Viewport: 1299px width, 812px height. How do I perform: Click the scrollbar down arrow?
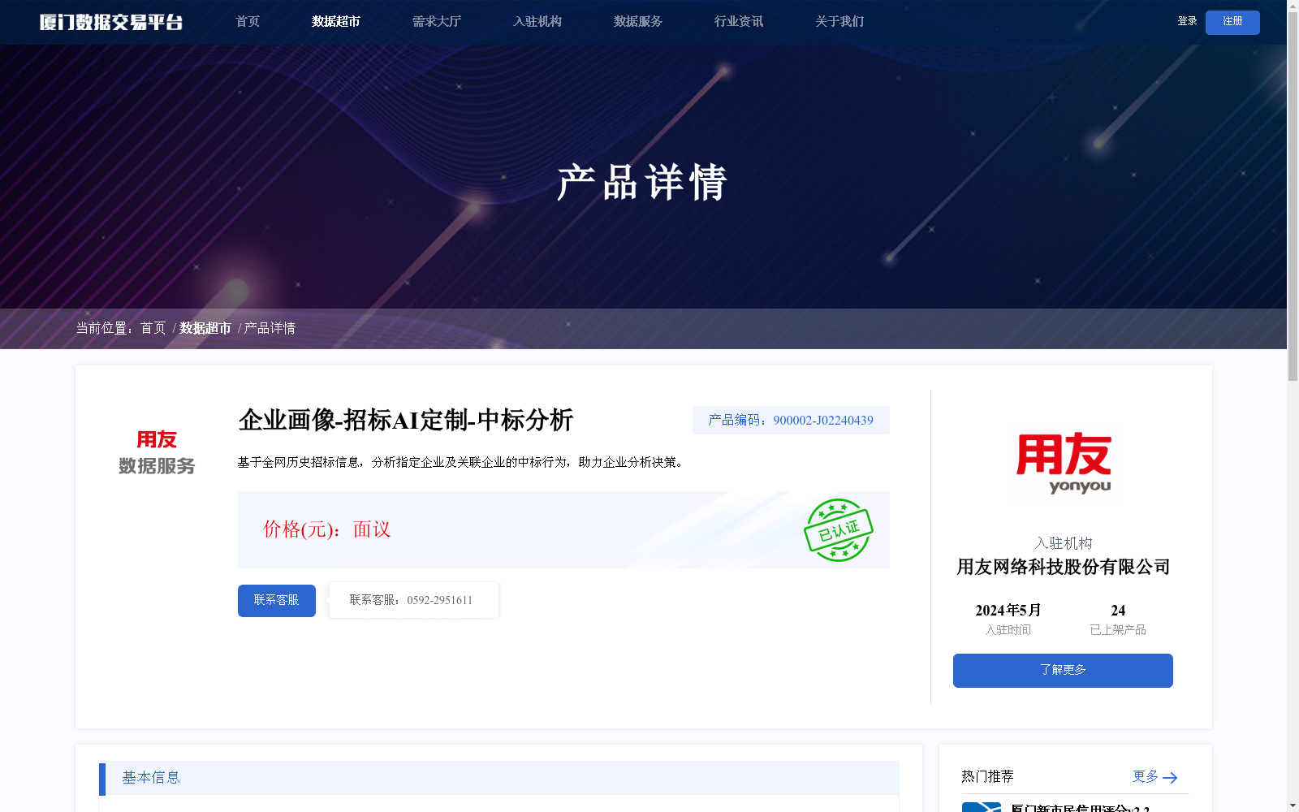click(1293, 806)
